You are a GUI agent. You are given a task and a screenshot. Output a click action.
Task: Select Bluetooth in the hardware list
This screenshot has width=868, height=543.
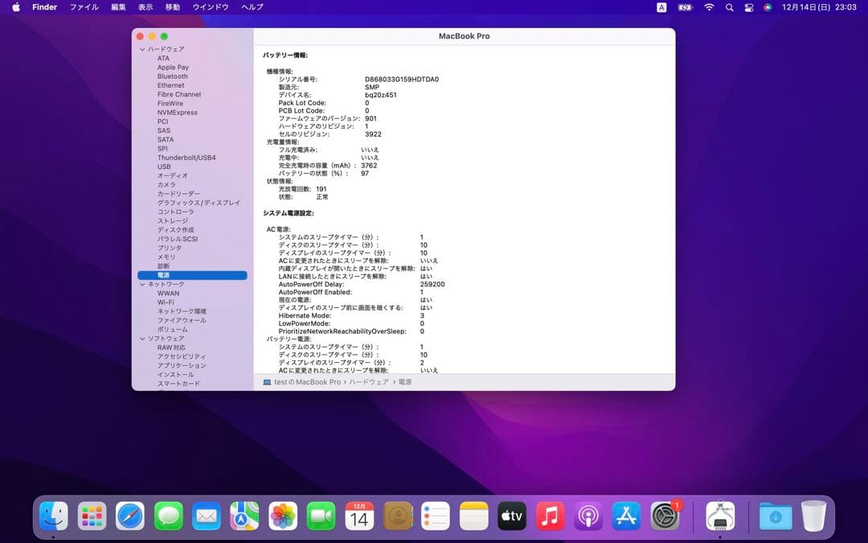[x=173, y=76]
